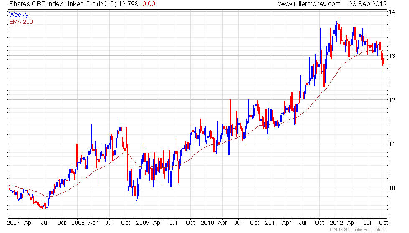Click the red change value -0.00
Screen dimensions: 409x233
(148, 4)
